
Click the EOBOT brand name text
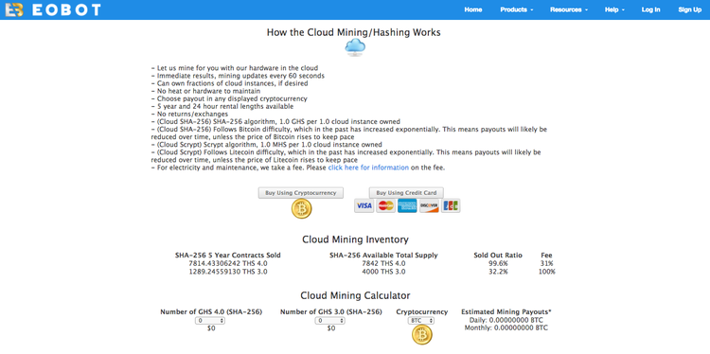click(x=66, y=9)
